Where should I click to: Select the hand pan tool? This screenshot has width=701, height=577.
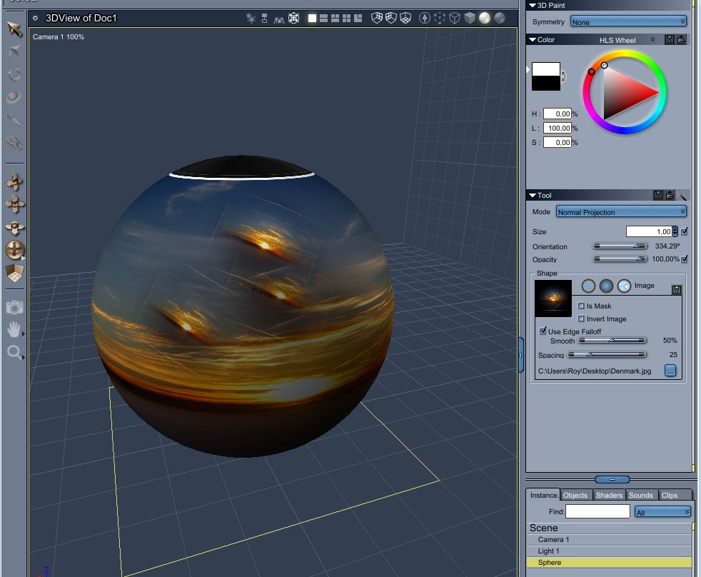click(14, 329)
